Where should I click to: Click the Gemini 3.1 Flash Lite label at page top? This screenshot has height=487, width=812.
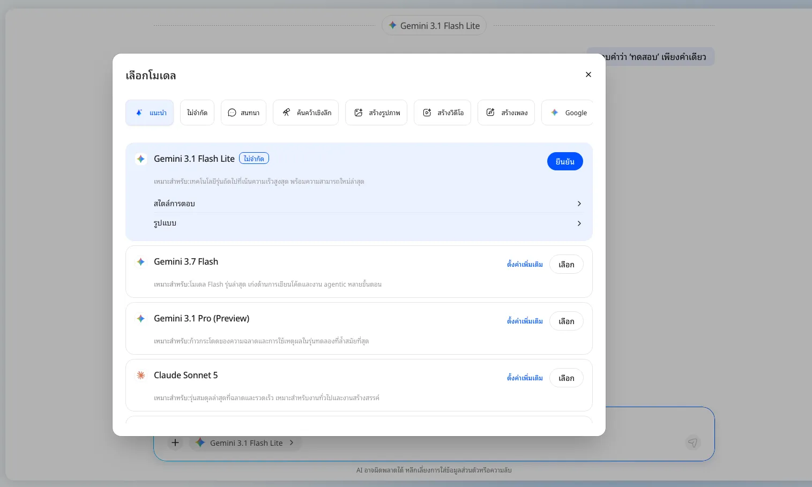[x=434, y=26]
